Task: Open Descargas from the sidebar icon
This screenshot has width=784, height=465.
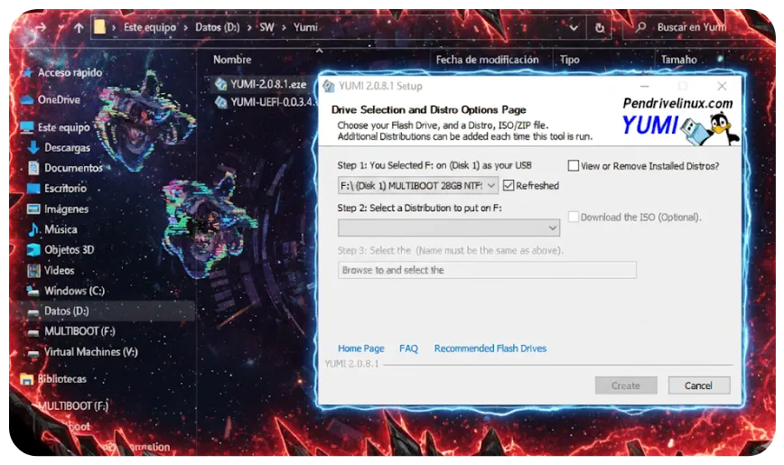Action: [33, 147]
